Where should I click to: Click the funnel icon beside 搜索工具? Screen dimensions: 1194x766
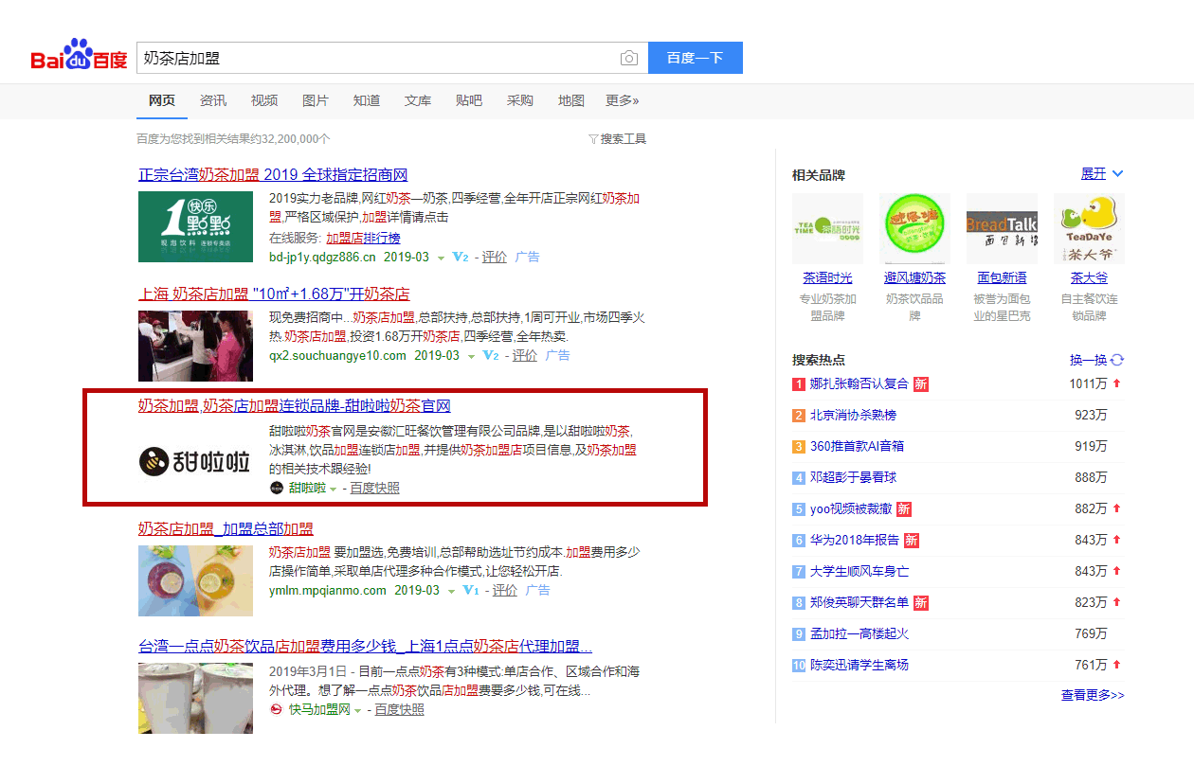593,139
